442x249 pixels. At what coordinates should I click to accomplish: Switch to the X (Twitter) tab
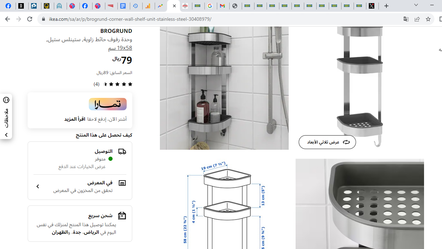coord(372,6)
